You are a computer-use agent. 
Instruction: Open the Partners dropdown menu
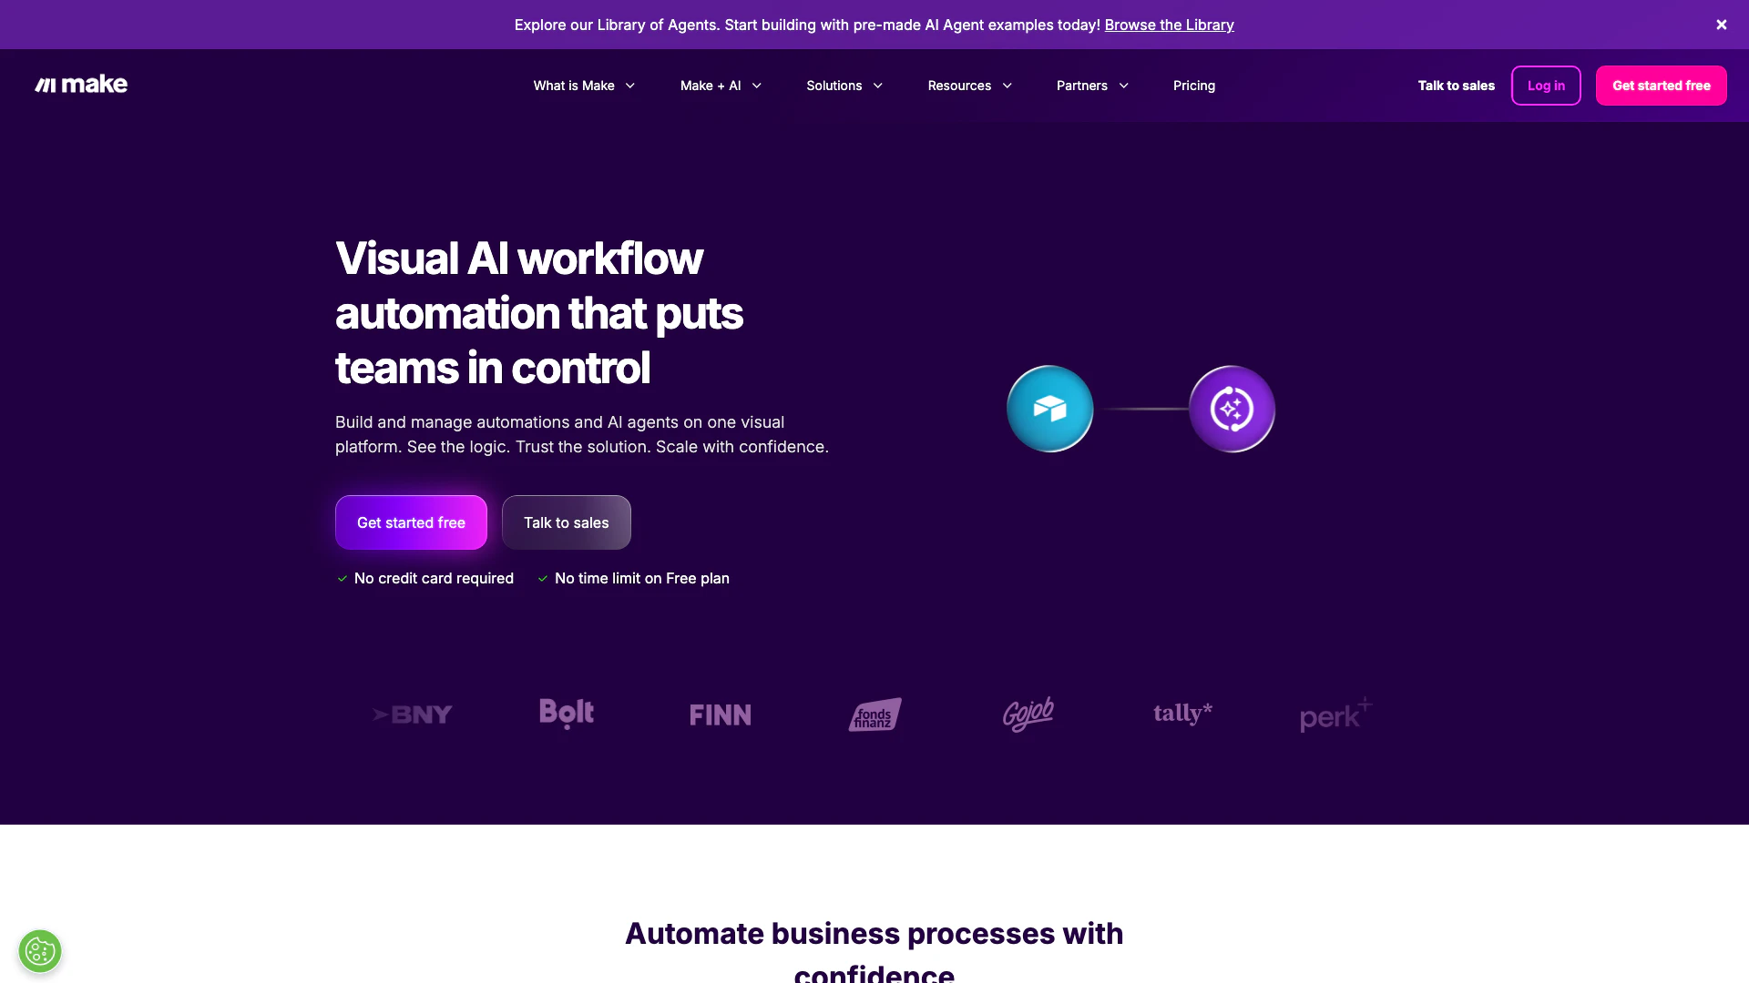[1092, 86]
